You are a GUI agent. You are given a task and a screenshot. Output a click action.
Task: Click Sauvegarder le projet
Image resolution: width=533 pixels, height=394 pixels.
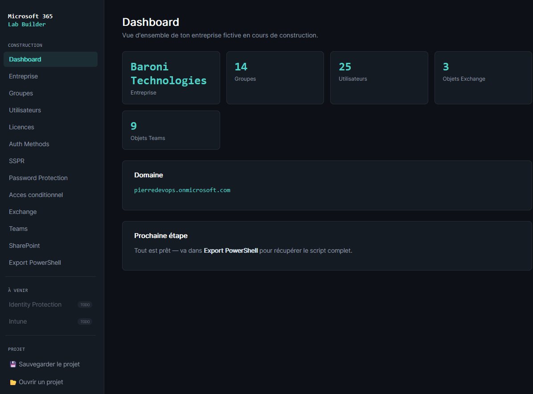click(x=51, y=365)
